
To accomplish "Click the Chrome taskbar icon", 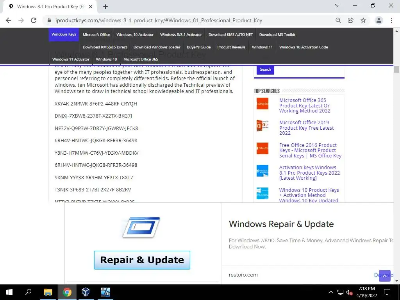I will 67,292.
